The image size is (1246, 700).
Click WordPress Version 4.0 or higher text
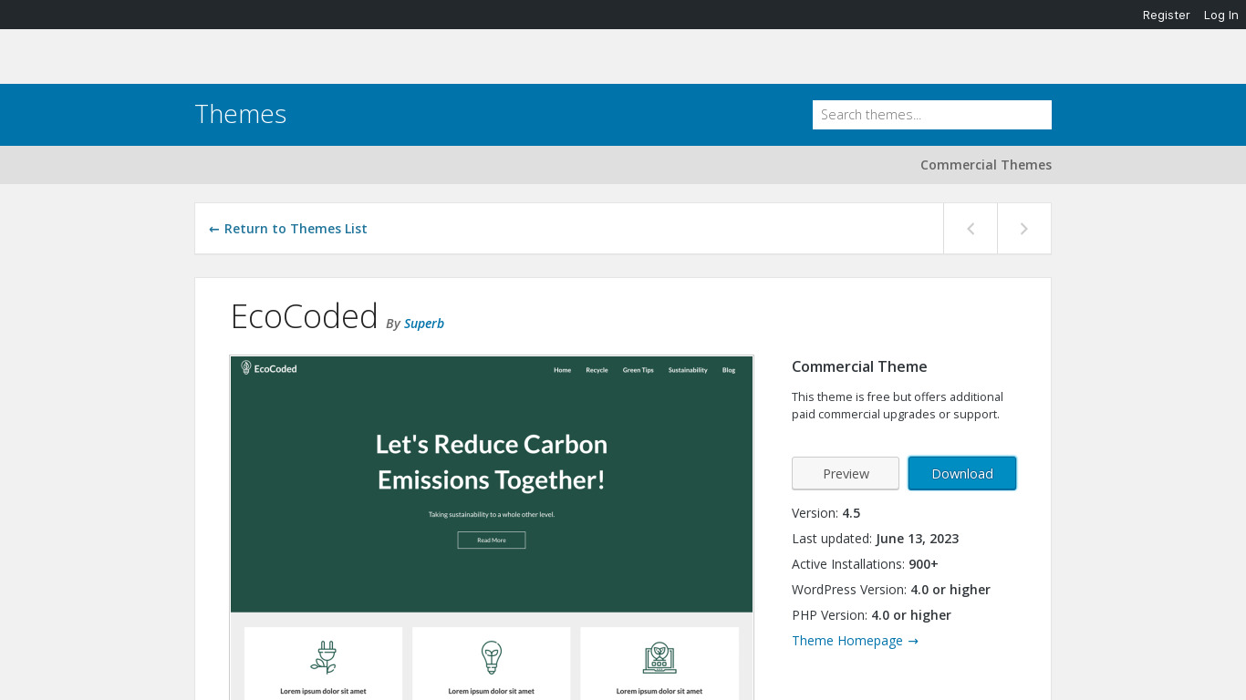(x=891, y=590)
